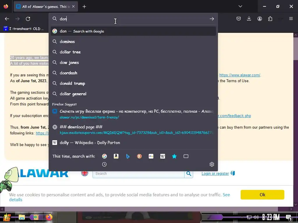Search this time with Bing icon
The image size is (298, 223).
(128, 156)
